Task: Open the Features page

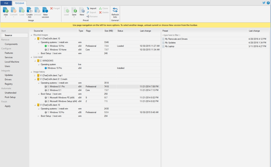Action: pyautogui.click(x=9, y=53)
